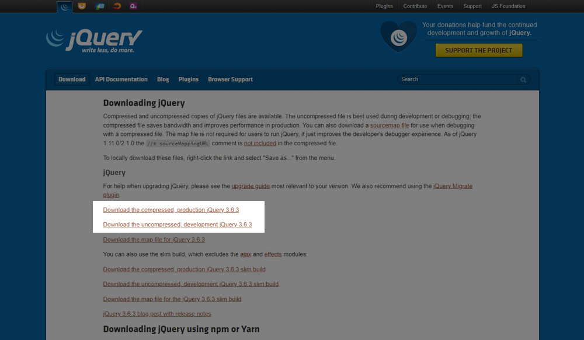584x340 pixels.
Task: Click the 'Downloading jQuery' heading
Action: click(144, 103)
